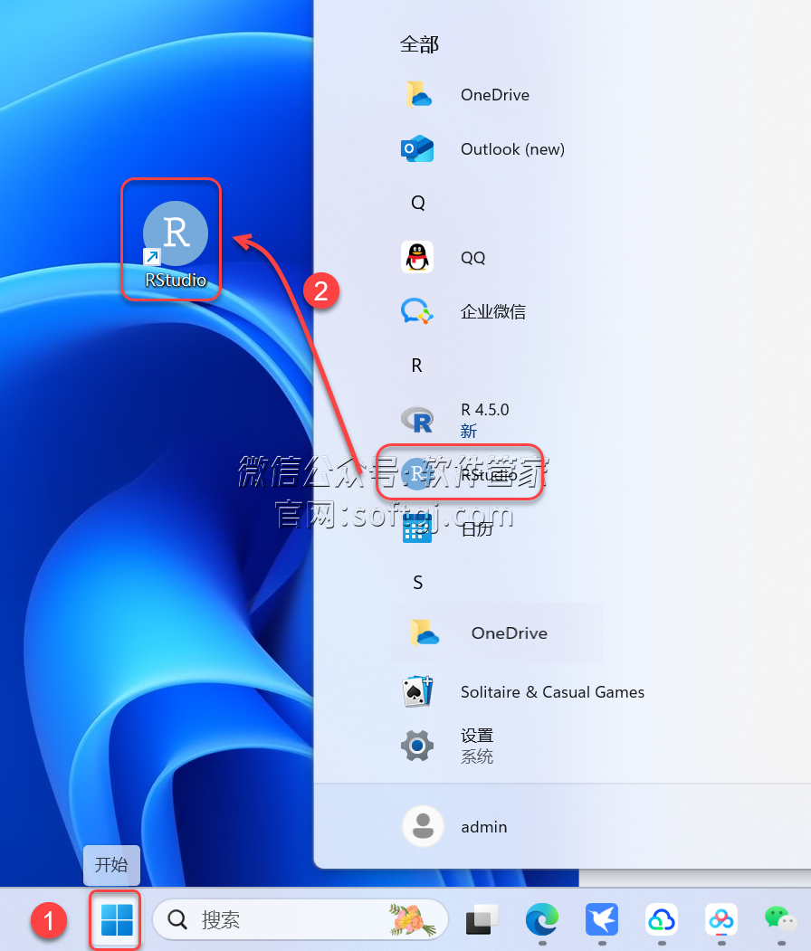Open Task View on the taskbar

pos(482,919)
